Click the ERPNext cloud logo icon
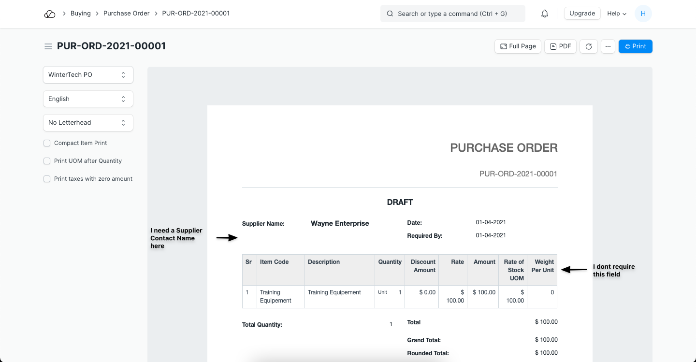696x362 pixels. 50,14
